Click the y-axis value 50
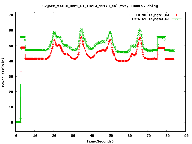This screenshot has width=192, height=144. [x=11, y=46]
